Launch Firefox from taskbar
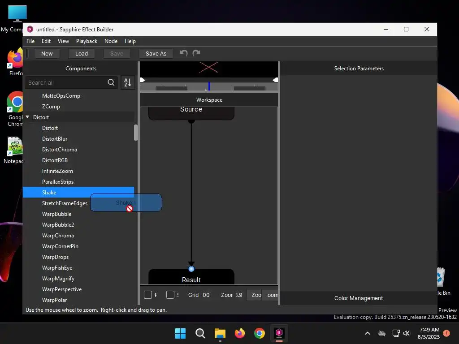 tap(240, 333)
